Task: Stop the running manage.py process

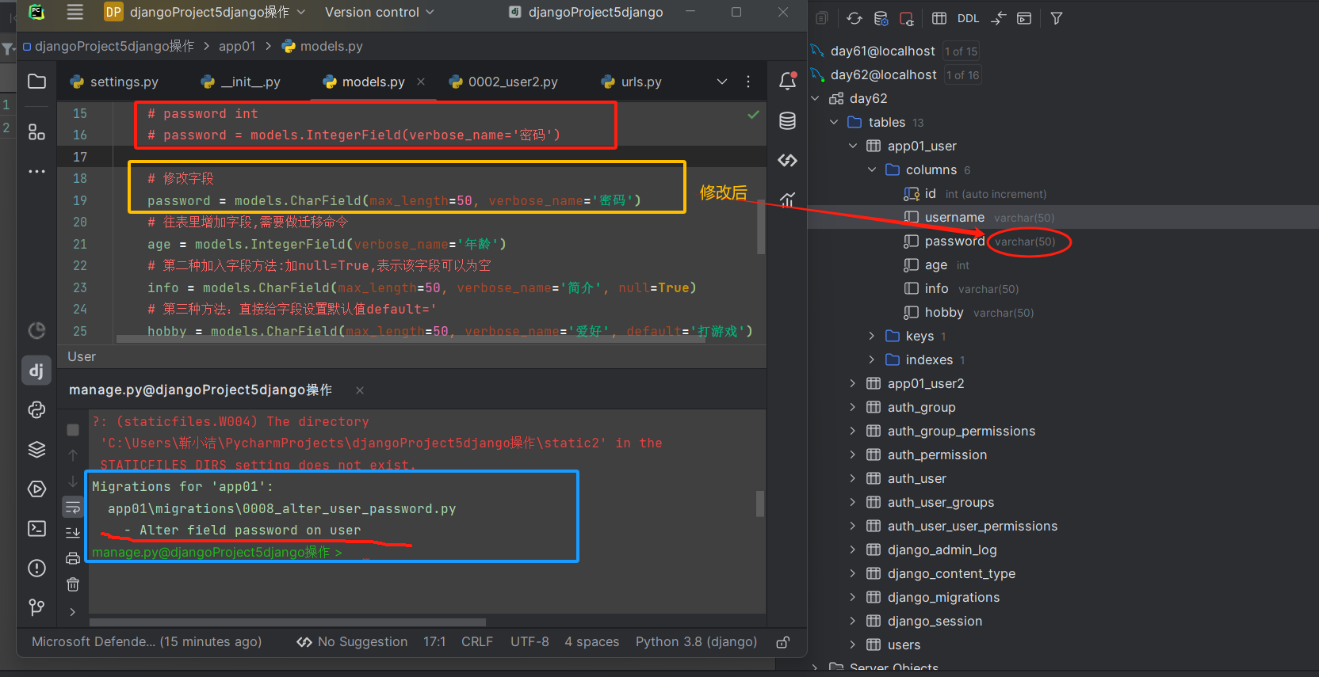Action: pyautogui.click(x=73, y=430)
